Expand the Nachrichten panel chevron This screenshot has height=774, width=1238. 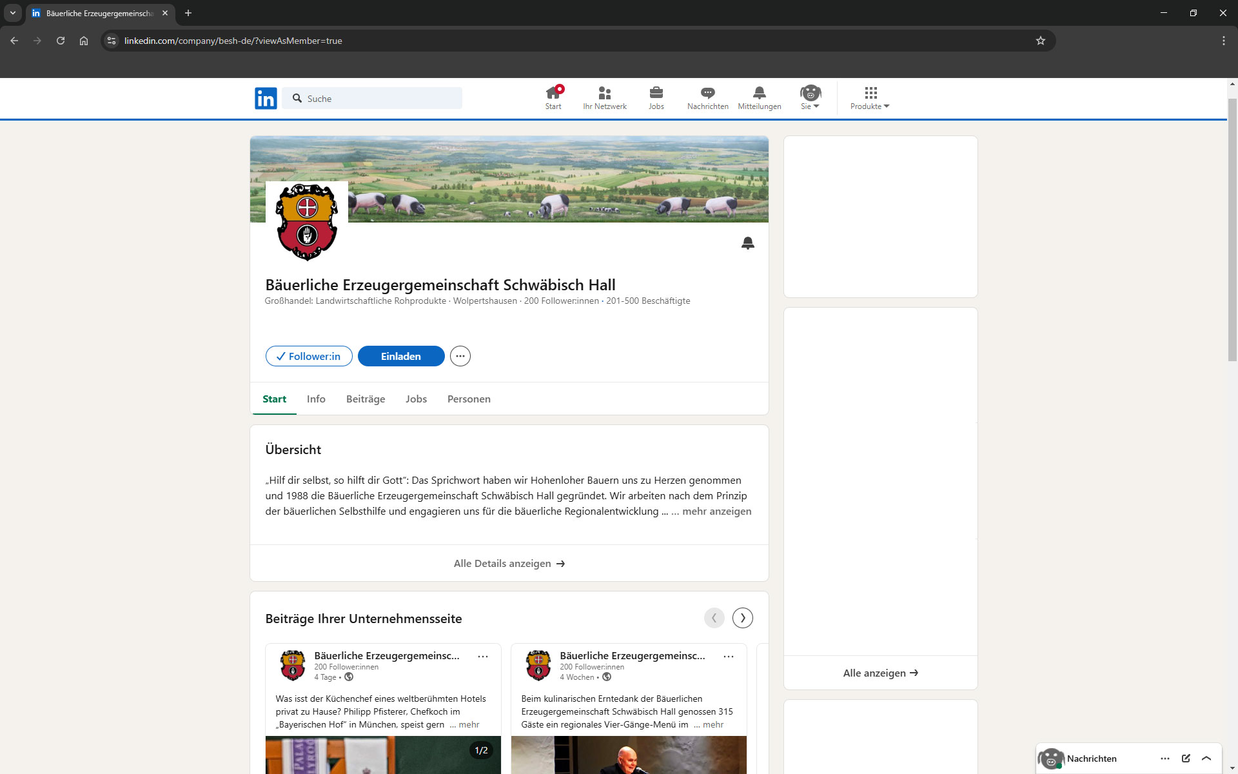pyautogui.click(x=1207, y=759)
